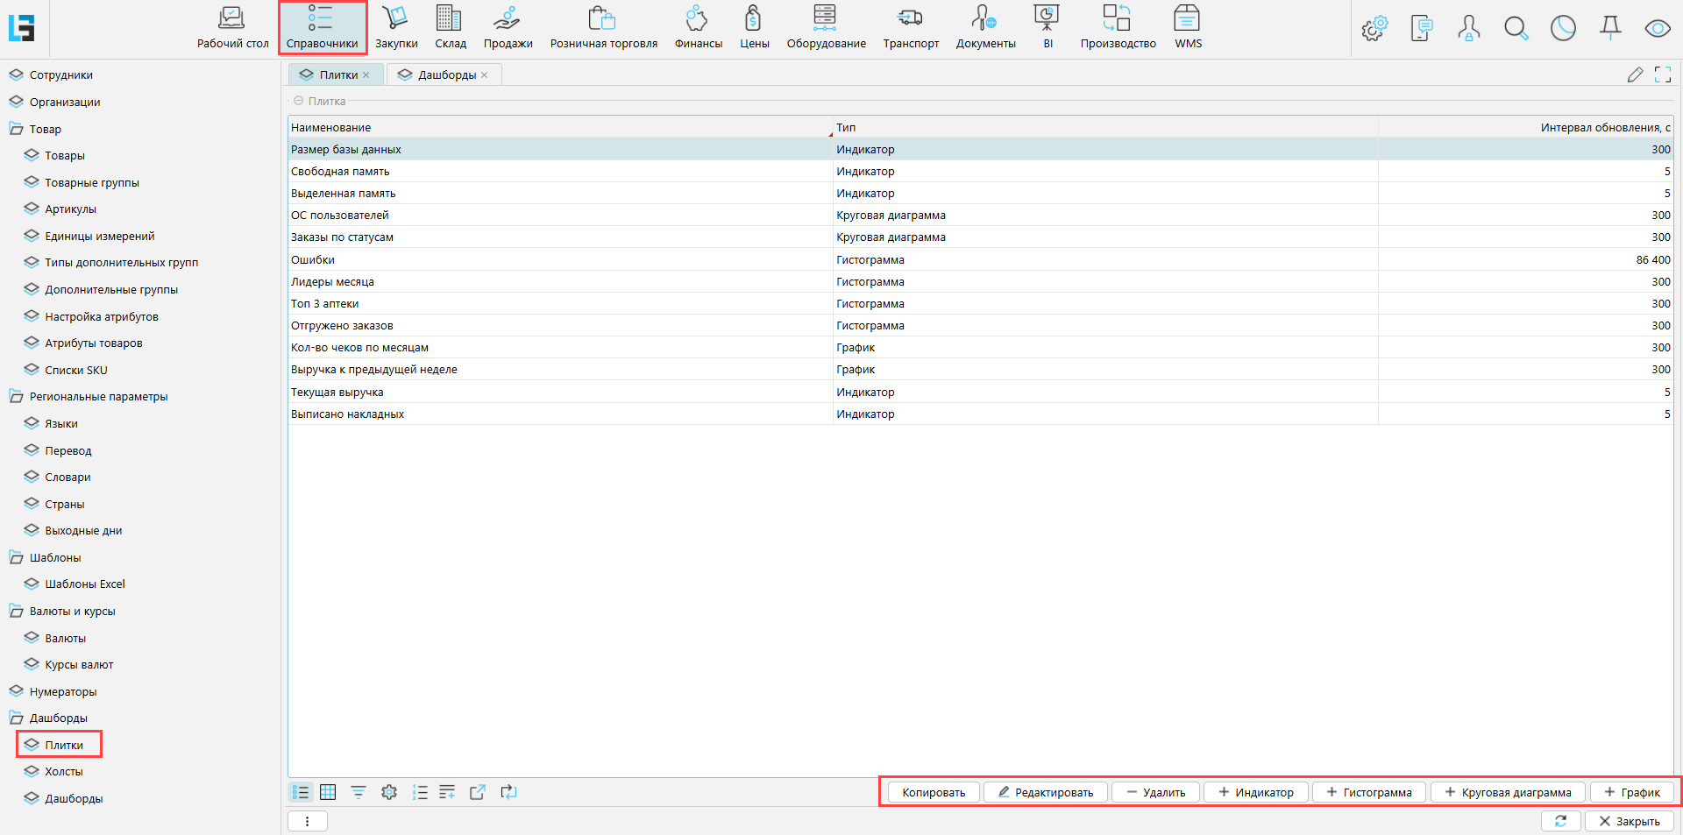This screenshot has height=835, width=1683.
Task: Click the export external-link icon below table
Action: [478, 792]
